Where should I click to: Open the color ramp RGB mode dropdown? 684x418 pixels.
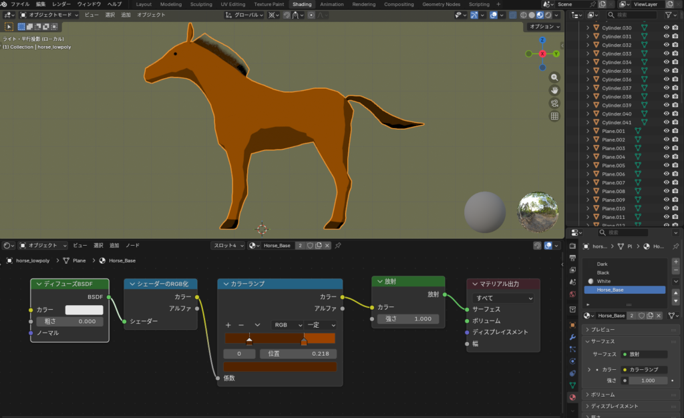(x=286, y=325)
